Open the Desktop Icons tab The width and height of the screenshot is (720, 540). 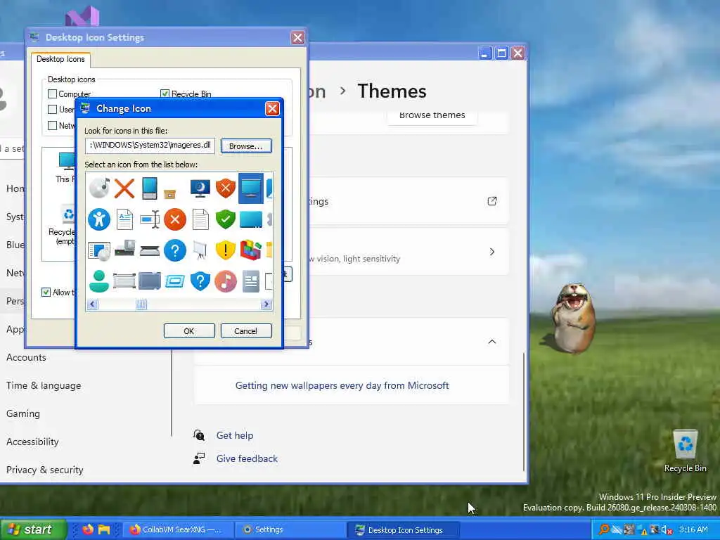[60, 59]
